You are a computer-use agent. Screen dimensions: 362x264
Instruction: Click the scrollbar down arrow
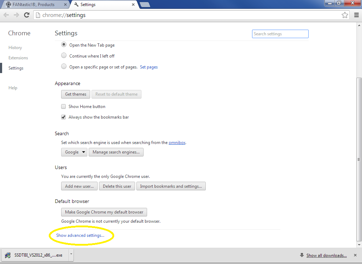tap(359, 245)
